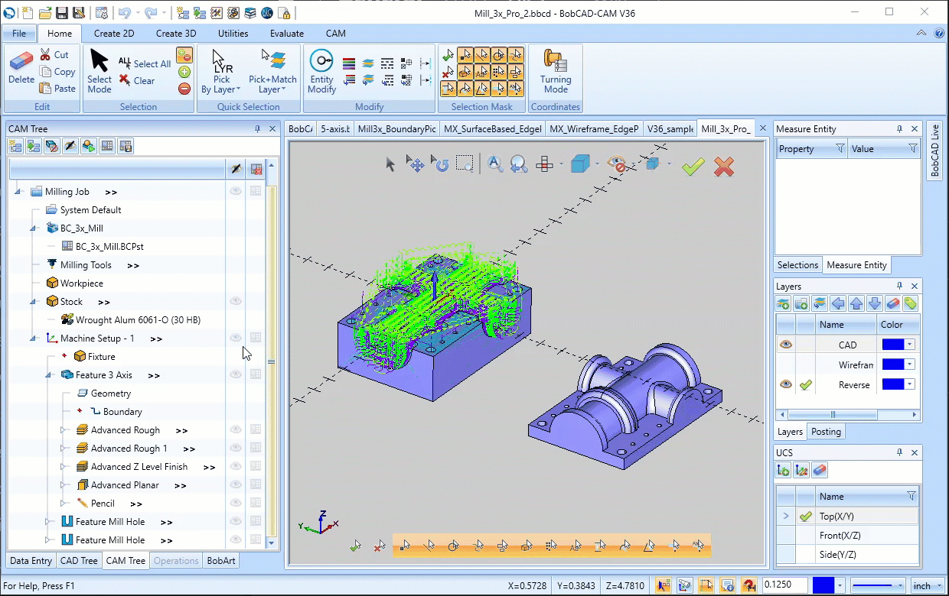Collapse the Machine Setup - 1 node
The height and width of the screenshot is (596, 949).
33,338
